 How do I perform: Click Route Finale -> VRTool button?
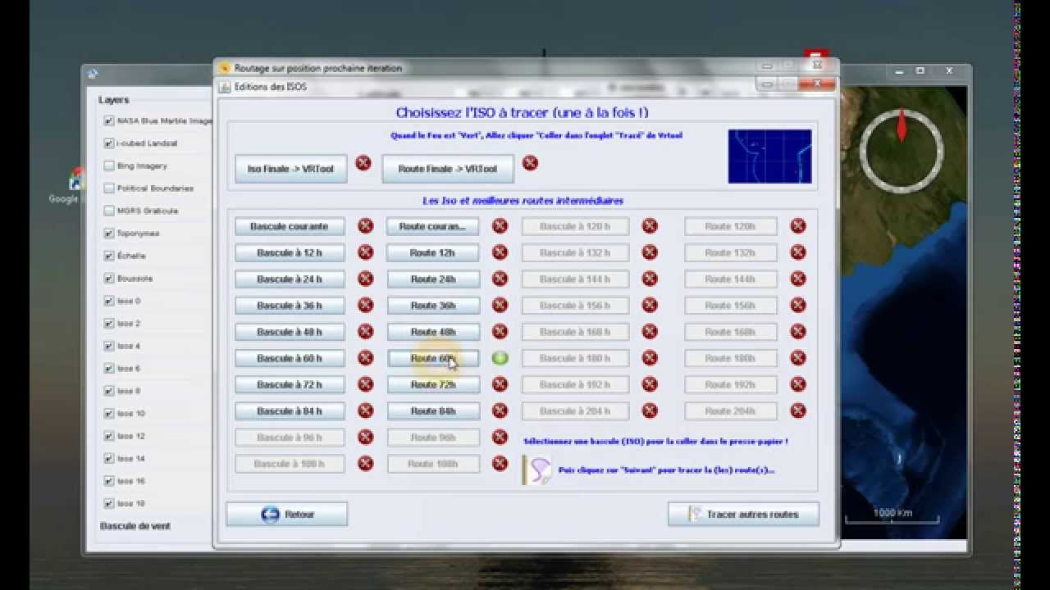pos(448,169)
